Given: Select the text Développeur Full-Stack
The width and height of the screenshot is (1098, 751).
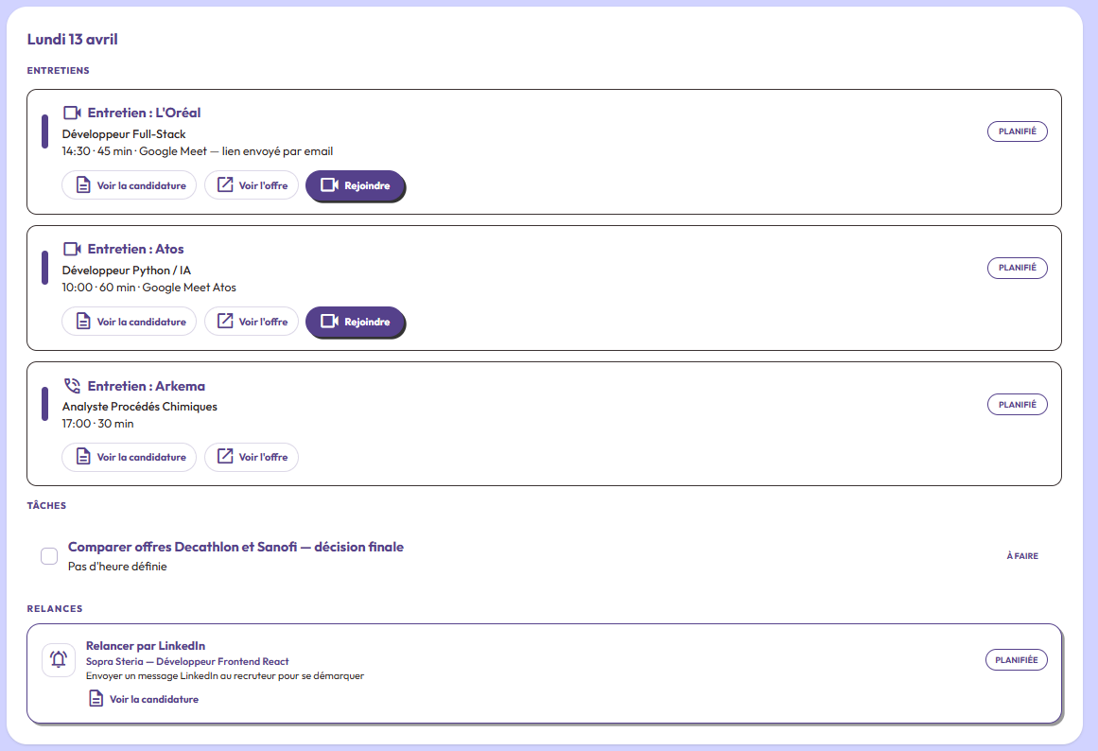Looking at the screenshot, I should pyautogui.click(x=124, y=133).
